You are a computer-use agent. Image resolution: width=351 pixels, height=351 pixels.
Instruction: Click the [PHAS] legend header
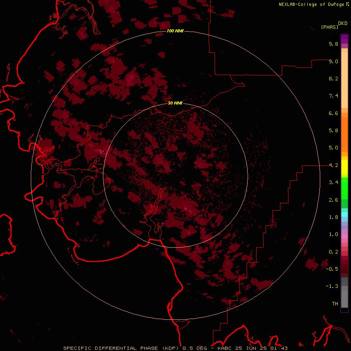(x=330, y=27)
